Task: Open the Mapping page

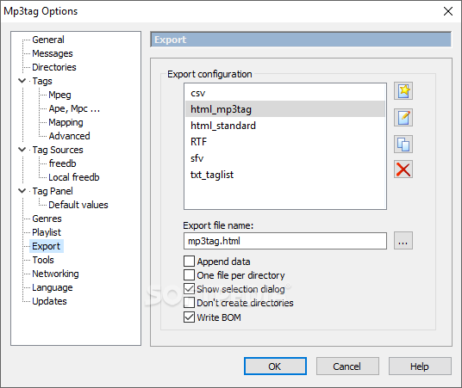Action: [66, 122]
